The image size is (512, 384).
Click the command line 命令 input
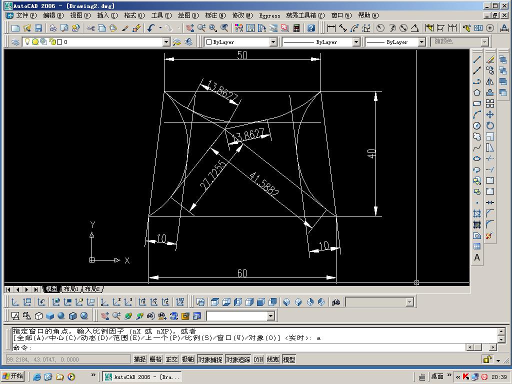tap(238, 347)
